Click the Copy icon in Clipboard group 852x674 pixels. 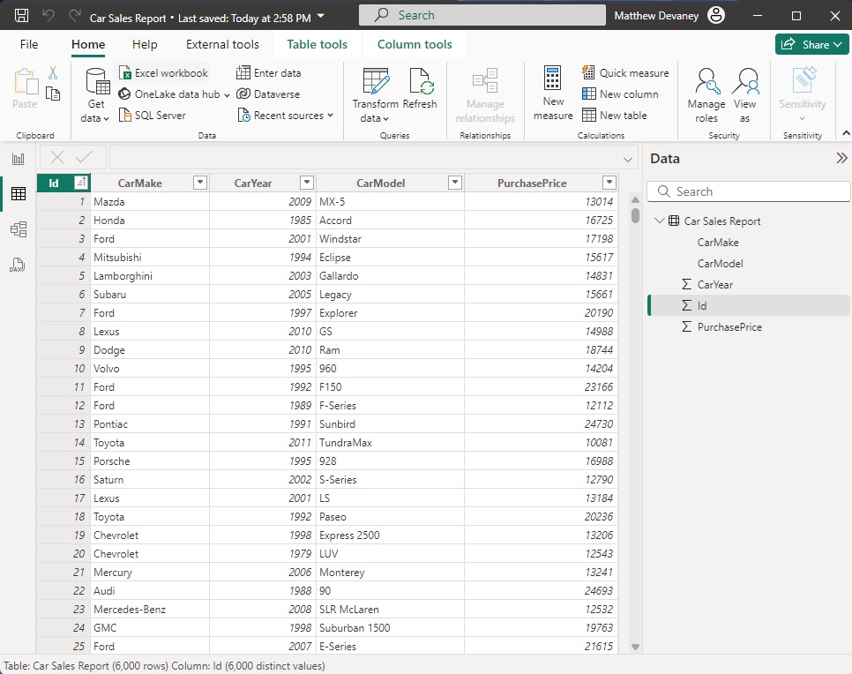(53, 94)
